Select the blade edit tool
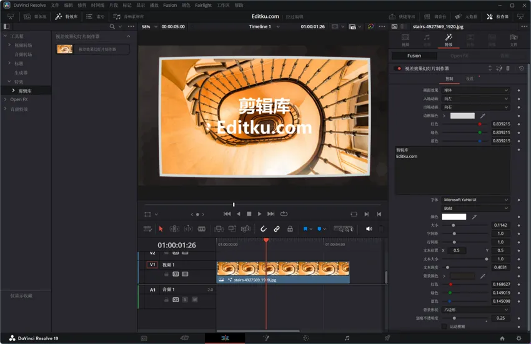The height and width of the screenshot is (344, 531). coord(202,229)
